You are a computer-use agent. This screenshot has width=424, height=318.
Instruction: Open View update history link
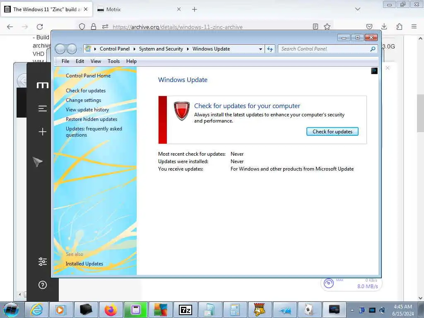(87, 109)
